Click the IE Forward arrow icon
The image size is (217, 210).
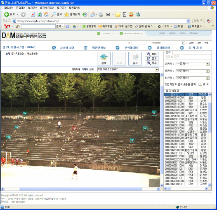[x=23, y=14]
